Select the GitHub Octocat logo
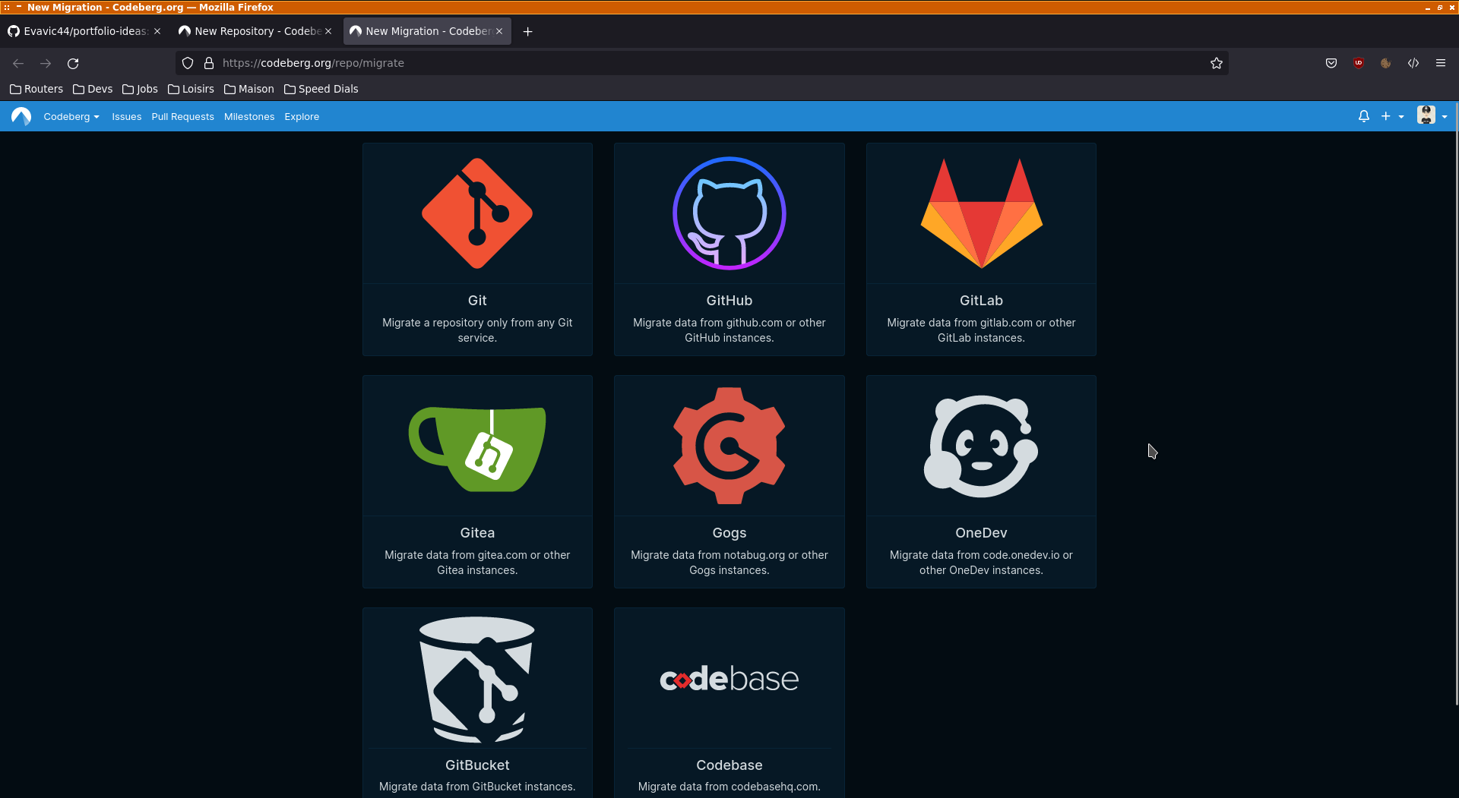Screen dimensions: 1459x798 tap(729, 213)
